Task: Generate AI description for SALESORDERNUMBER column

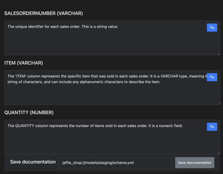Action: (x=212, y=28)
